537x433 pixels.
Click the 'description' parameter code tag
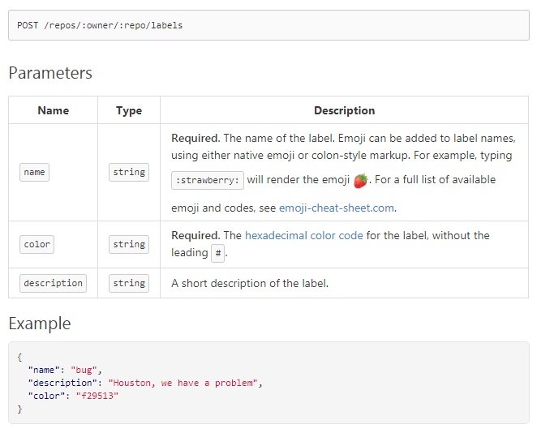coord(53,284)
